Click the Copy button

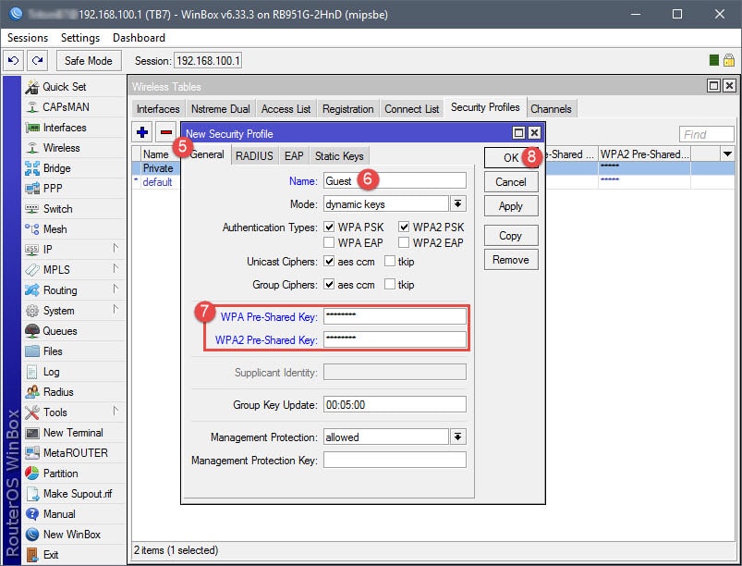point(511,236)
